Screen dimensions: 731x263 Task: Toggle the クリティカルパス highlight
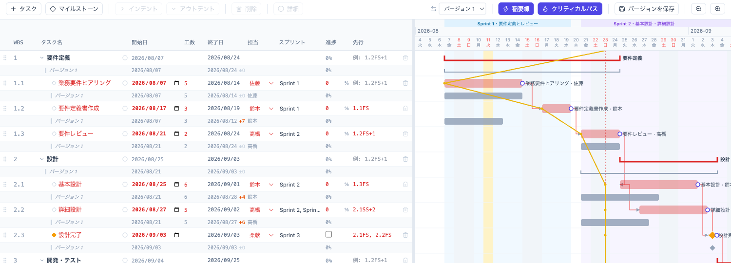(570, 9)
